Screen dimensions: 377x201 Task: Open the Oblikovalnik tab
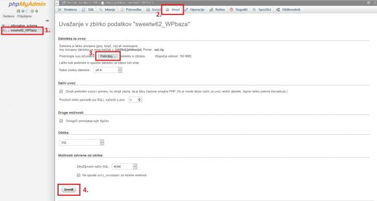click(x=288, y=10)
